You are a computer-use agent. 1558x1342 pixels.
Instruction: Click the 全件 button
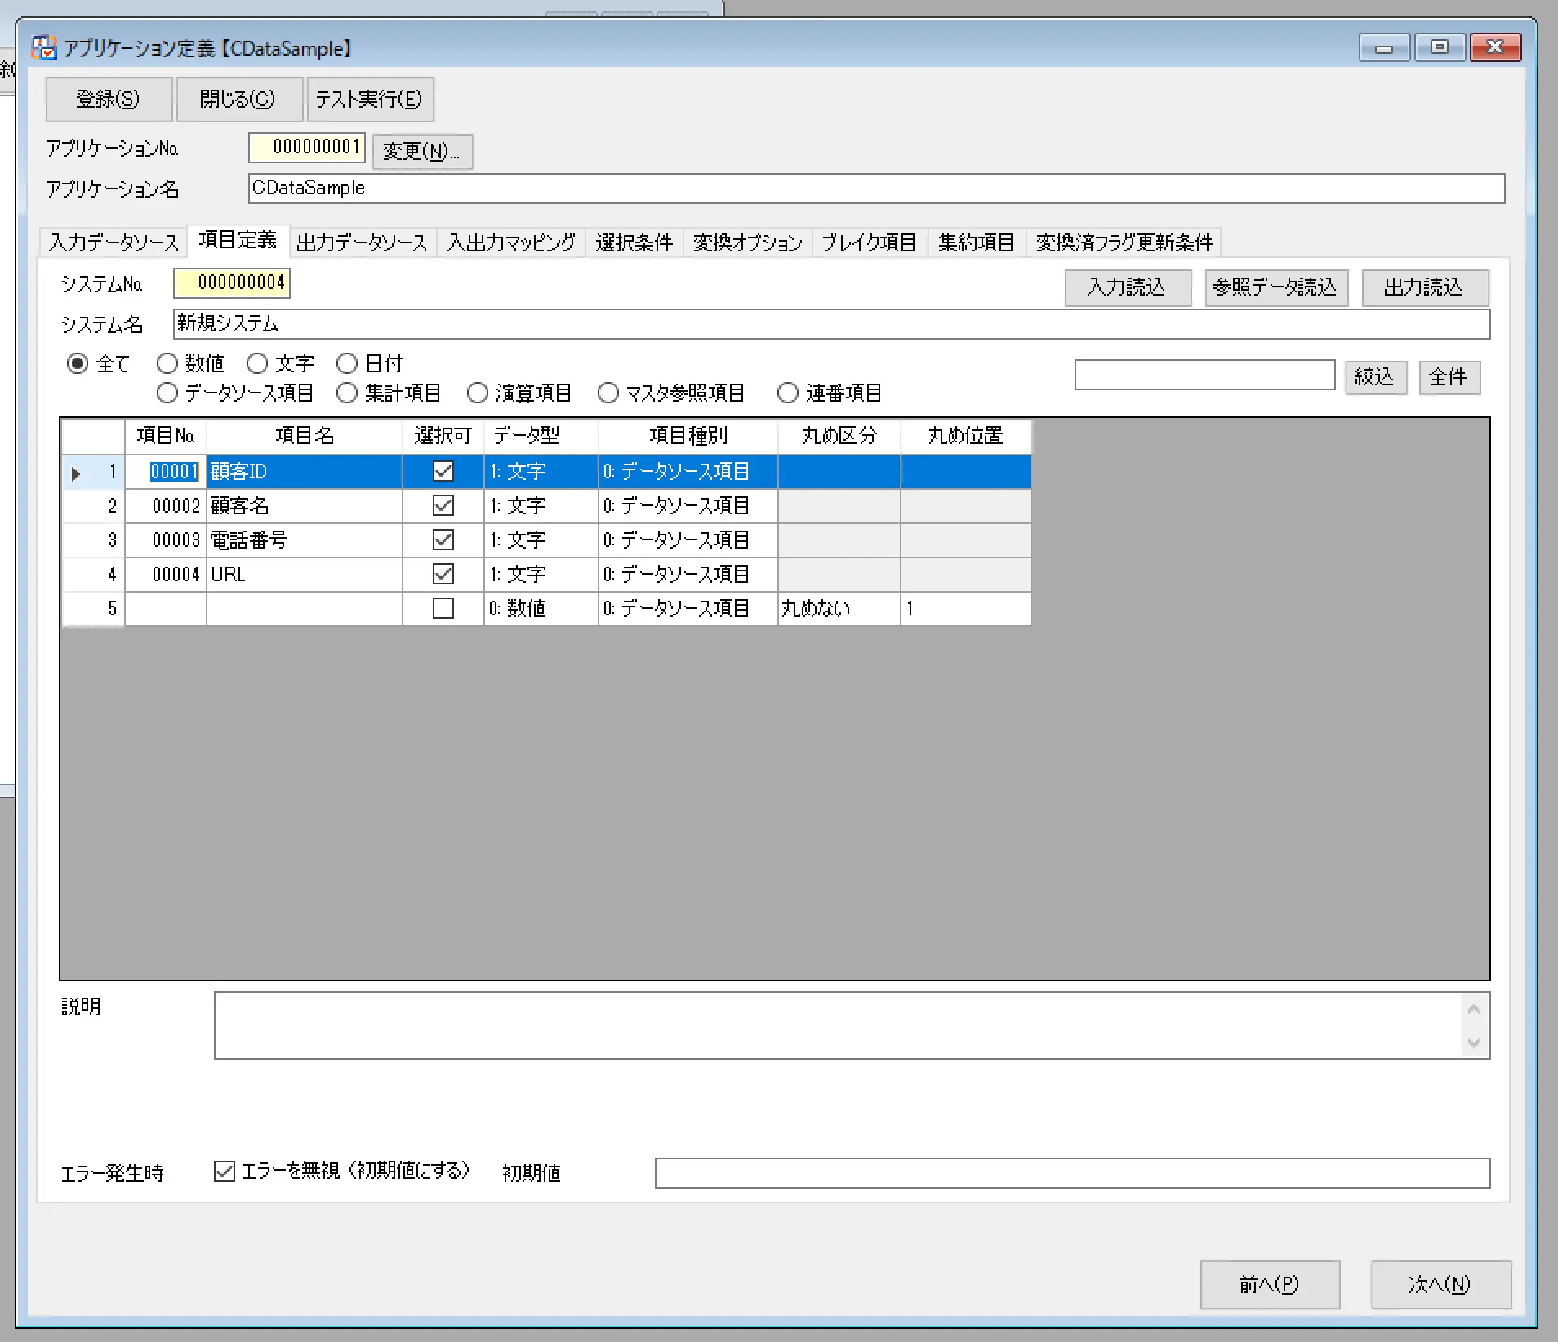pos(1449,377)
